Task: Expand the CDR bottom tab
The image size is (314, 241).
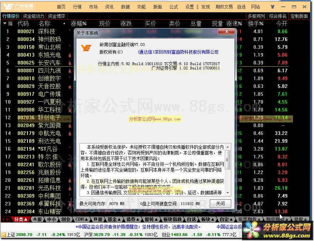Action: pos(81,219)
